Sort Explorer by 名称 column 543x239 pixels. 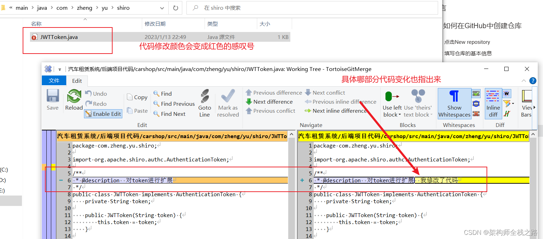click(36, 24)
